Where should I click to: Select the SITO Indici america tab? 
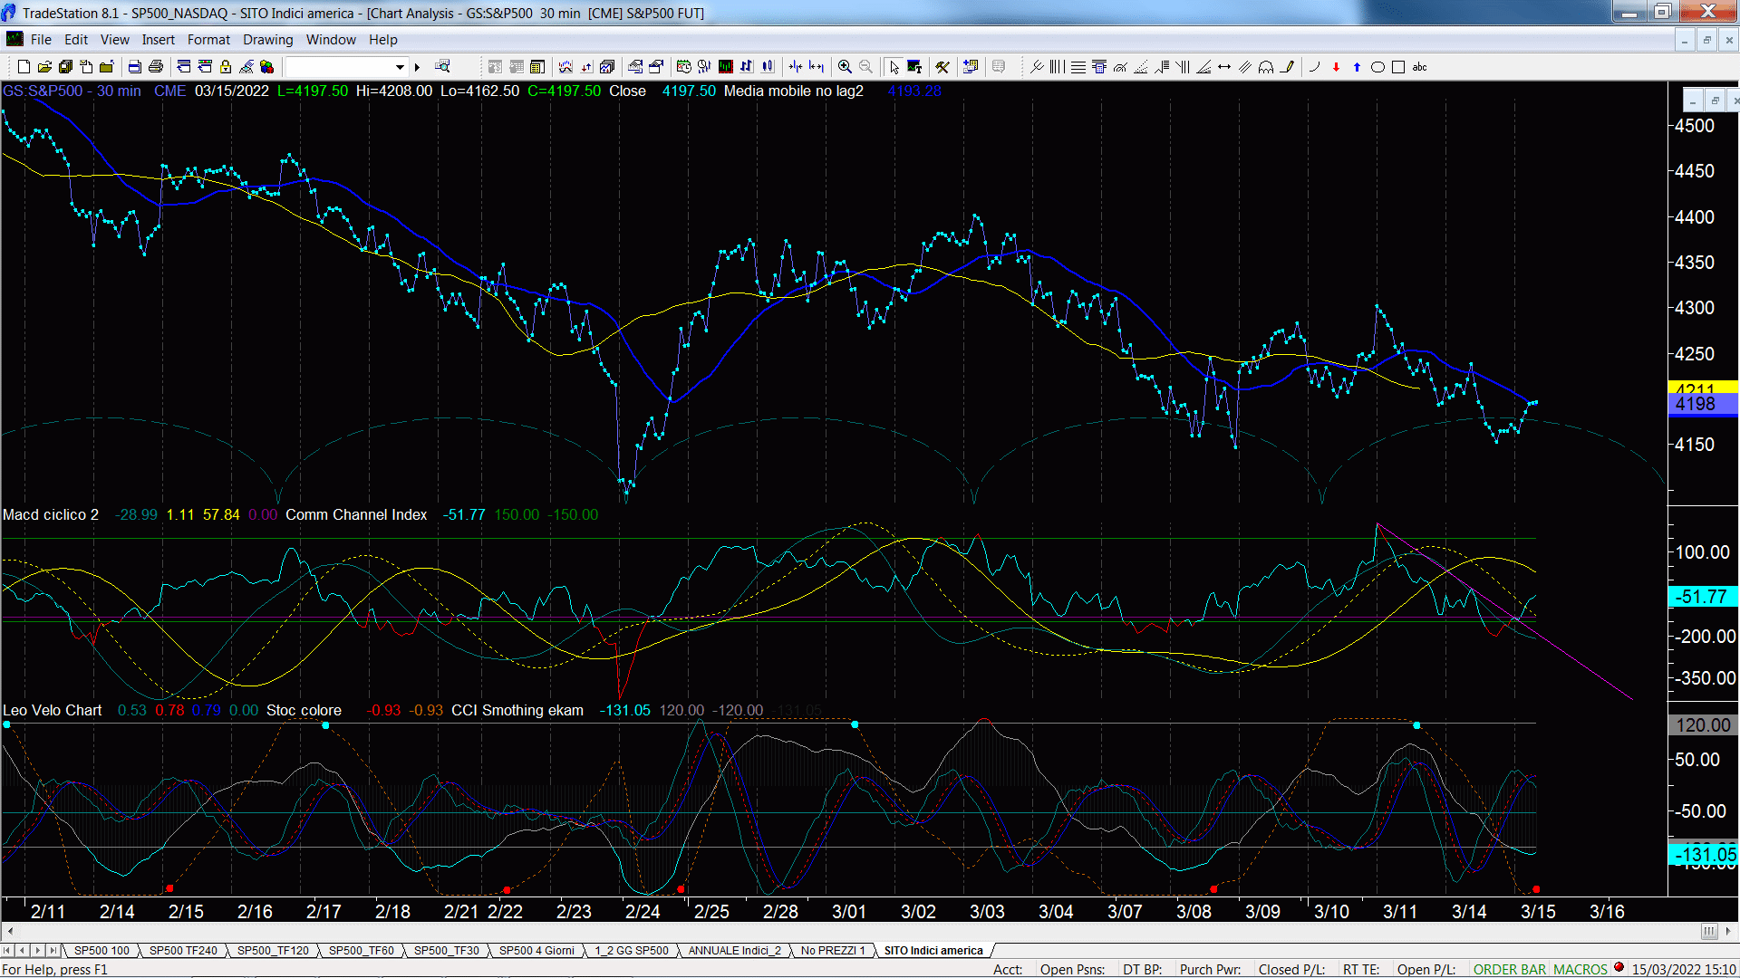click(933, 951)
